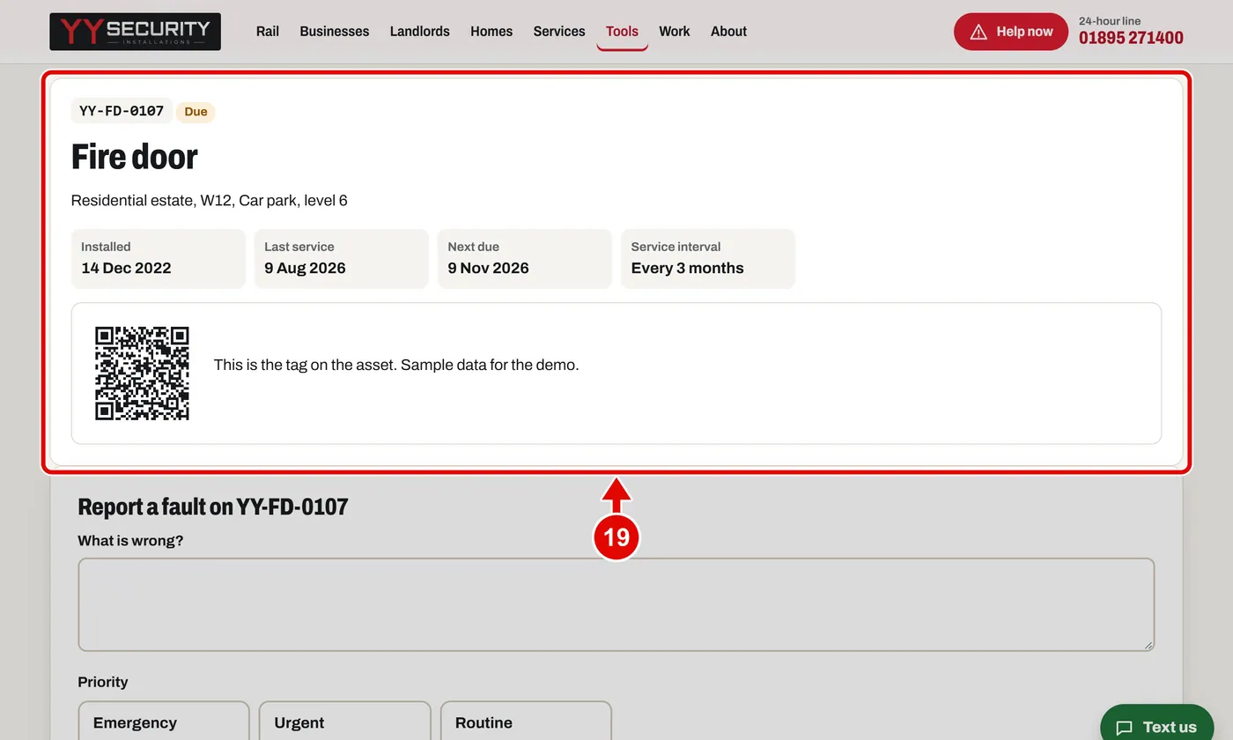Click the Fire door heading
Screen dimensions: 1233x740
point(135,157)
